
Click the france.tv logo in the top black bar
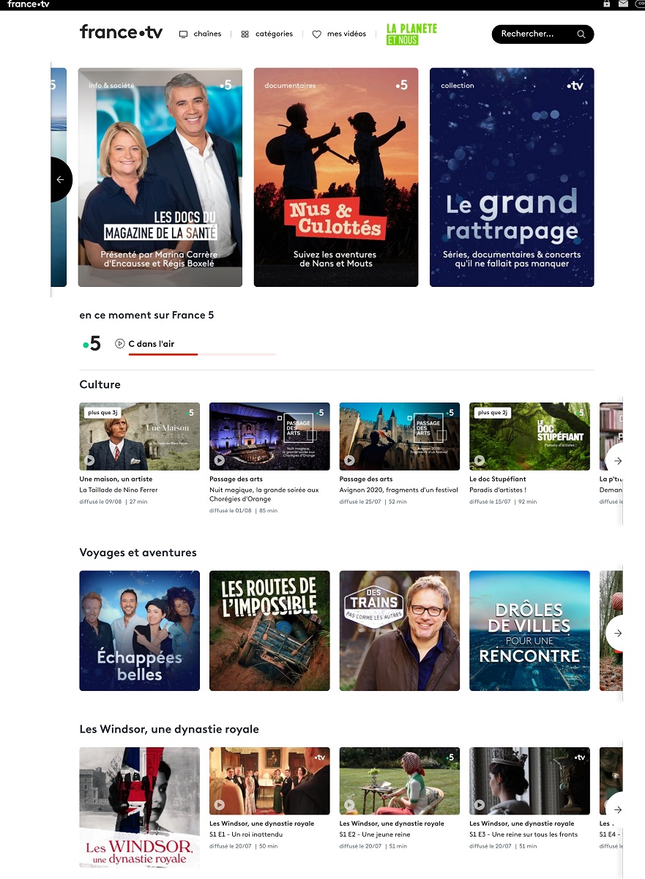[29, 4]
